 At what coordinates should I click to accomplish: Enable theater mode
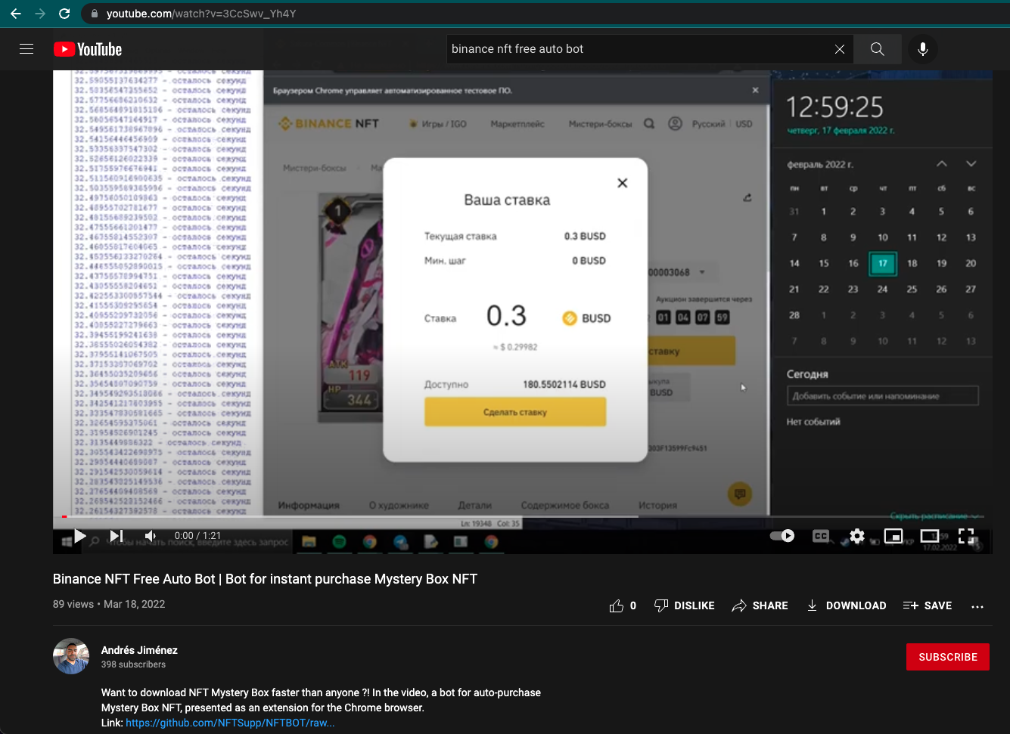tap(929, 536)
